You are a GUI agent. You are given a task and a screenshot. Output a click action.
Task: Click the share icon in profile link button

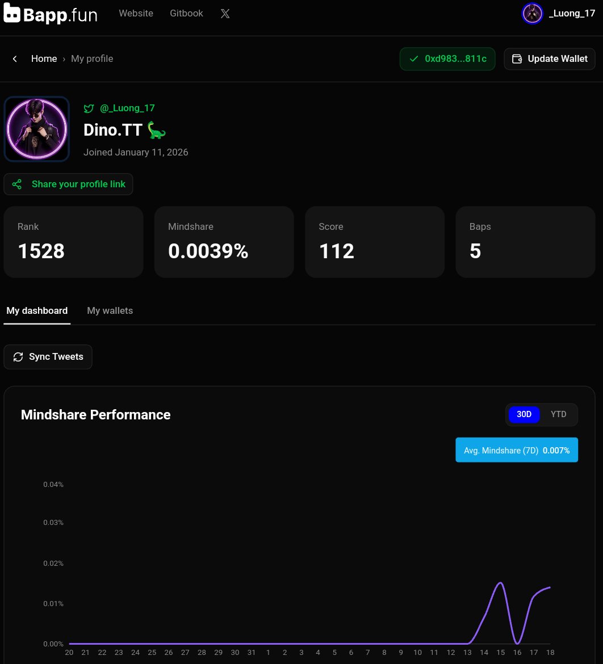(17, 184)
